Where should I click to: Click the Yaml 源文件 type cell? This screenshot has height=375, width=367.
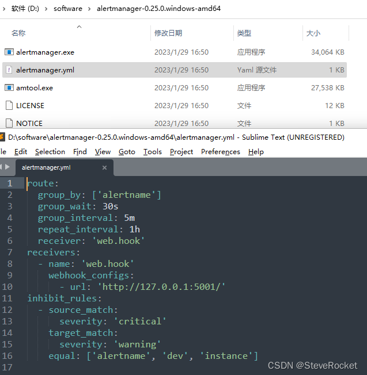(257, 70)
